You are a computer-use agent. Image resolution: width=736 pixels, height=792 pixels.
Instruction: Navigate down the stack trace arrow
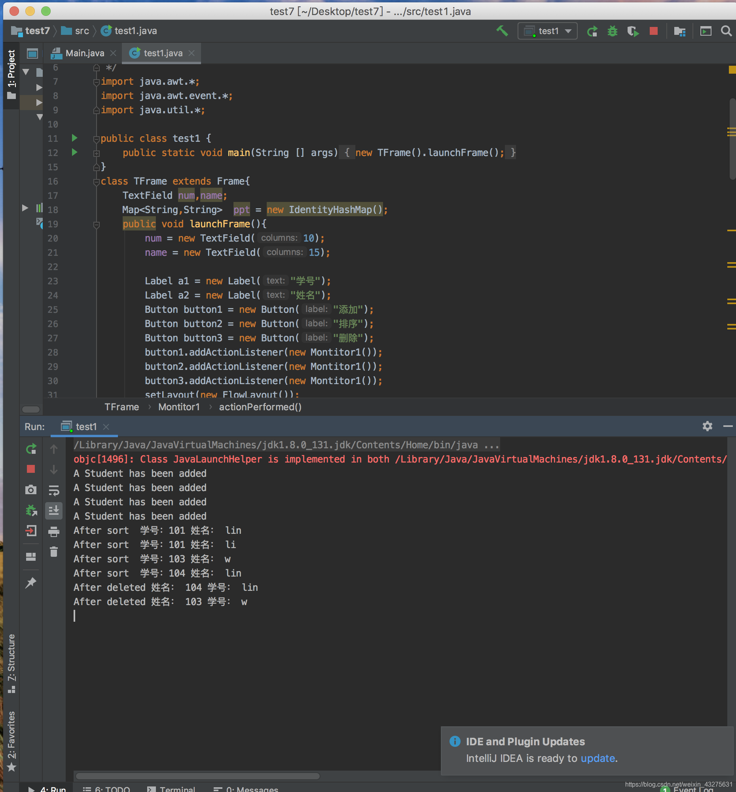[54, 469]
